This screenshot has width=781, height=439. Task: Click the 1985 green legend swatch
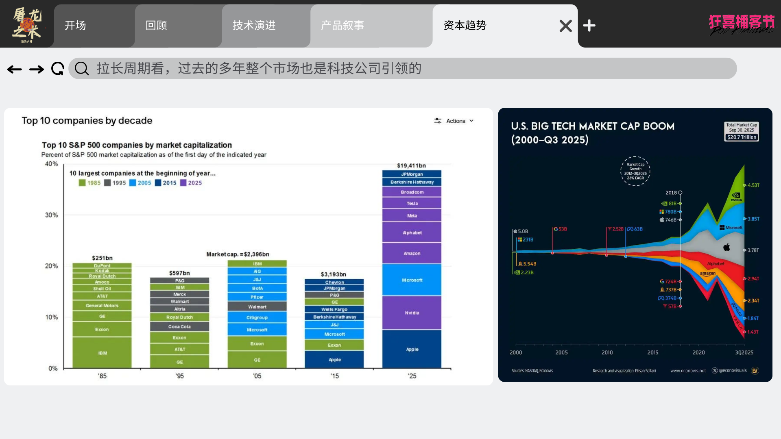[82, 183]
